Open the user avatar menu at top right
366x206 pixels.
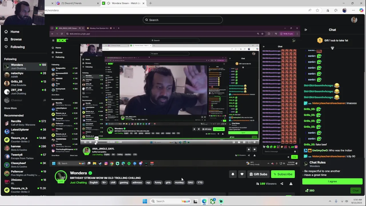[x=354, y=20]
